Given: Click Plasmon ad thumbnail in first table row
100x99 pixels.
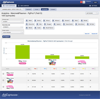Looking at the screenshot, I should coord(10,74).
